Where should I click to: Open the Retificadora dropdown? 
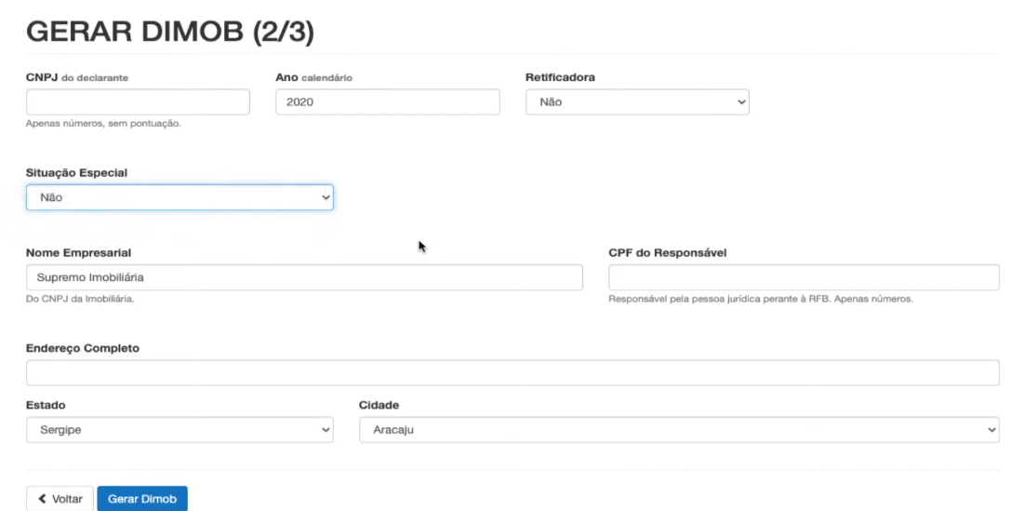637,102
